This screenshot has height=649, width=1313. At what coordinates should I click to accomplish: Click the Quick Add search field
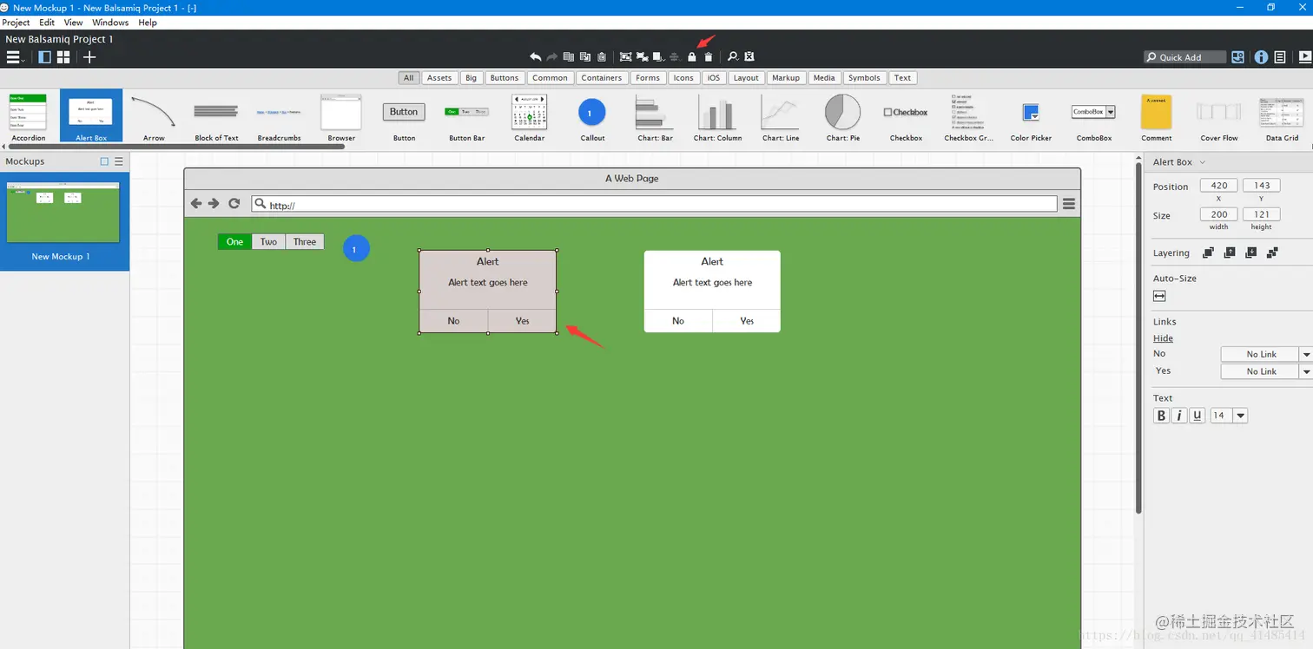tap(1185, 57)
